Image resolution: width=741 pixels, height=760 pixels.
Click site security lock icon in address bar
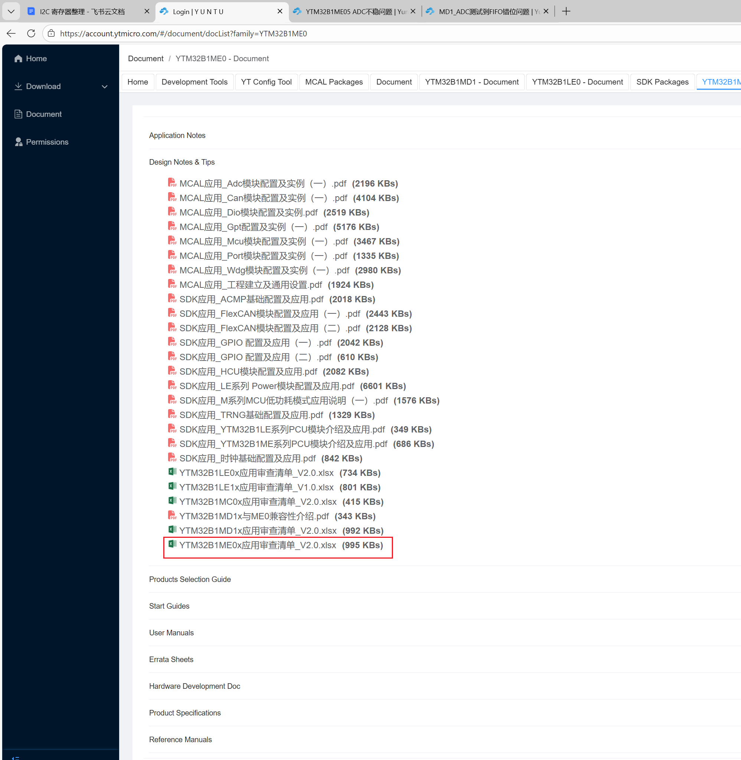point(51,33)
